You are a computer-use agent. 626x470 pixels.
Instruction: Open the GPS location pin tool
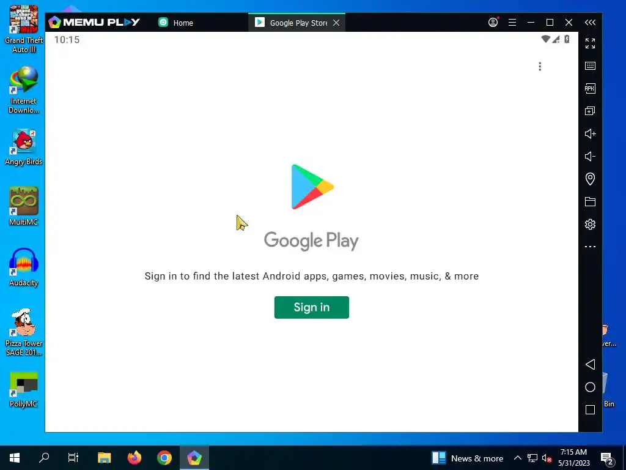coord(590,179)
